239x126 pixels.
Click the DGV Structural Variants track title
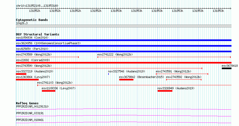[38, 34]
